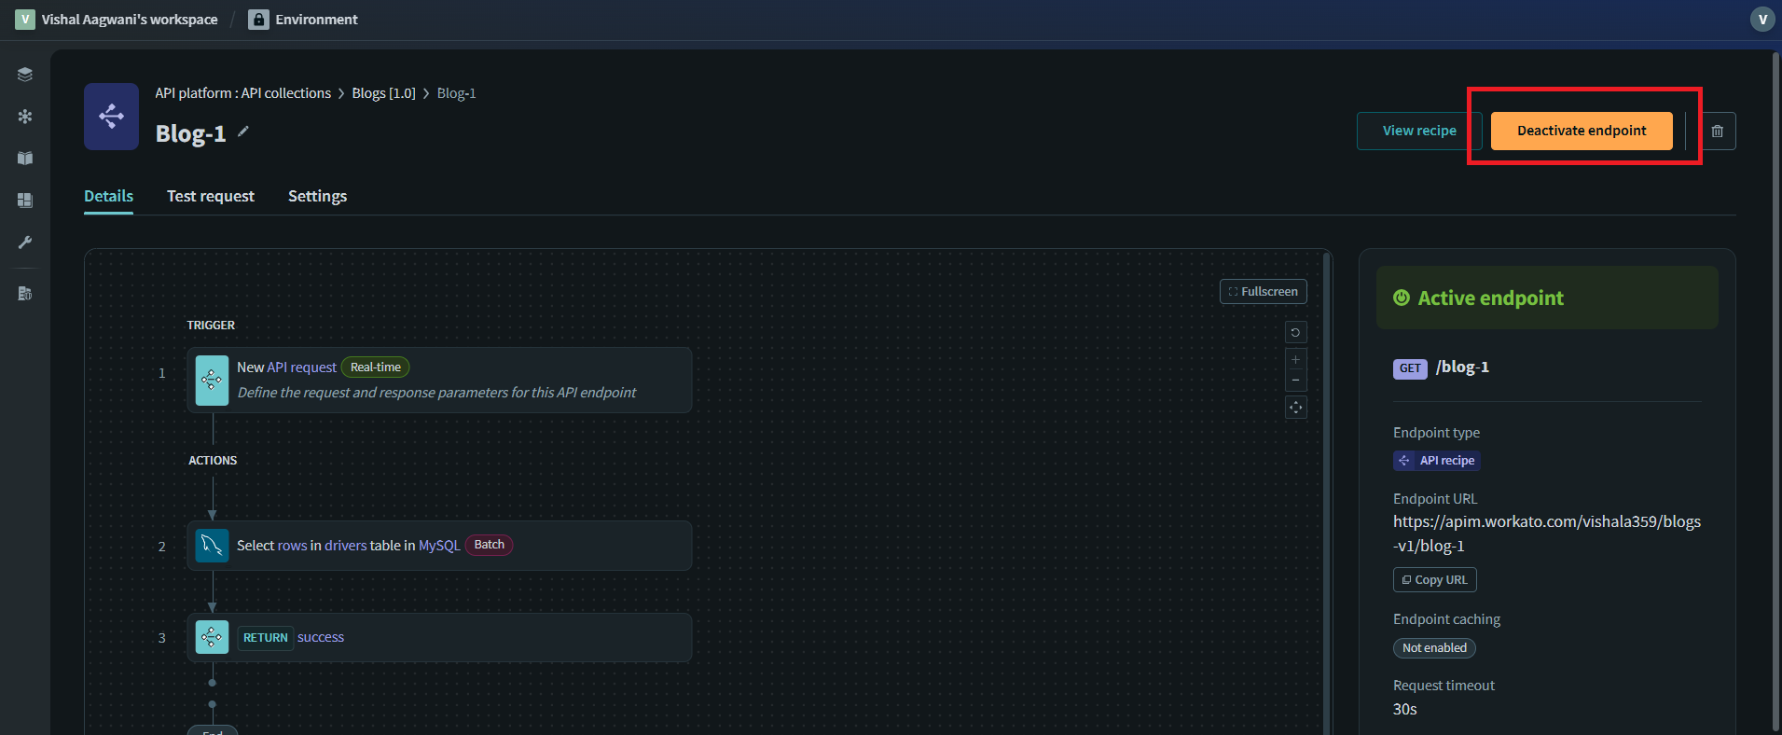
Task: Open the Blogs [1.0] breadcrumb link
Action: coord(383,93)
